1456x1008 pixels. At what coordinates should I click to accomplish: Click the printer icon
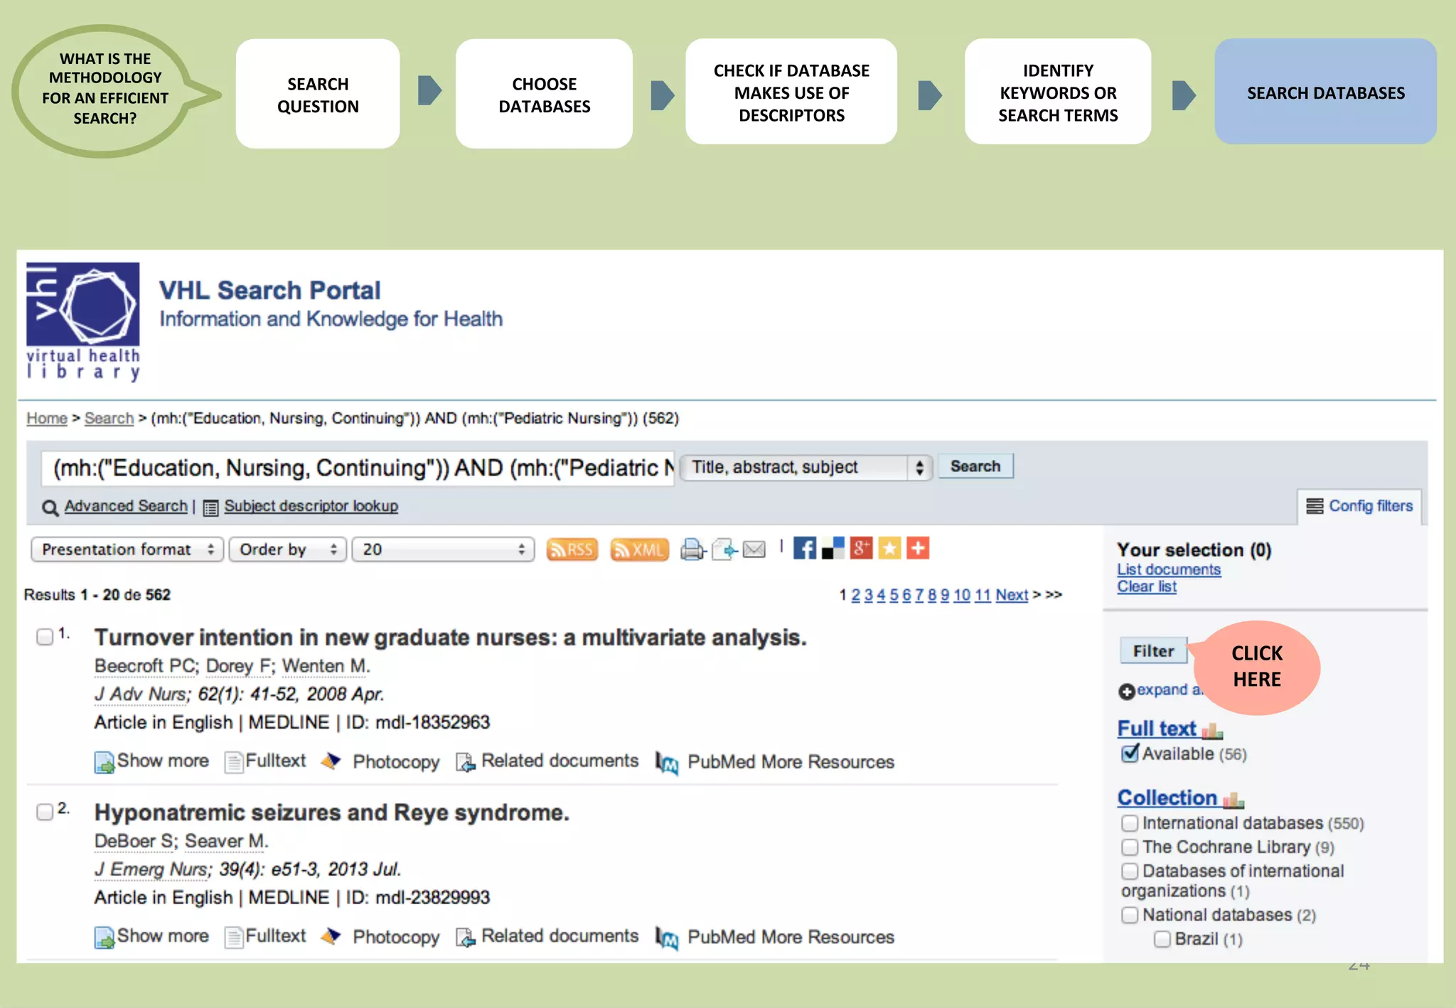coord(692,549)
